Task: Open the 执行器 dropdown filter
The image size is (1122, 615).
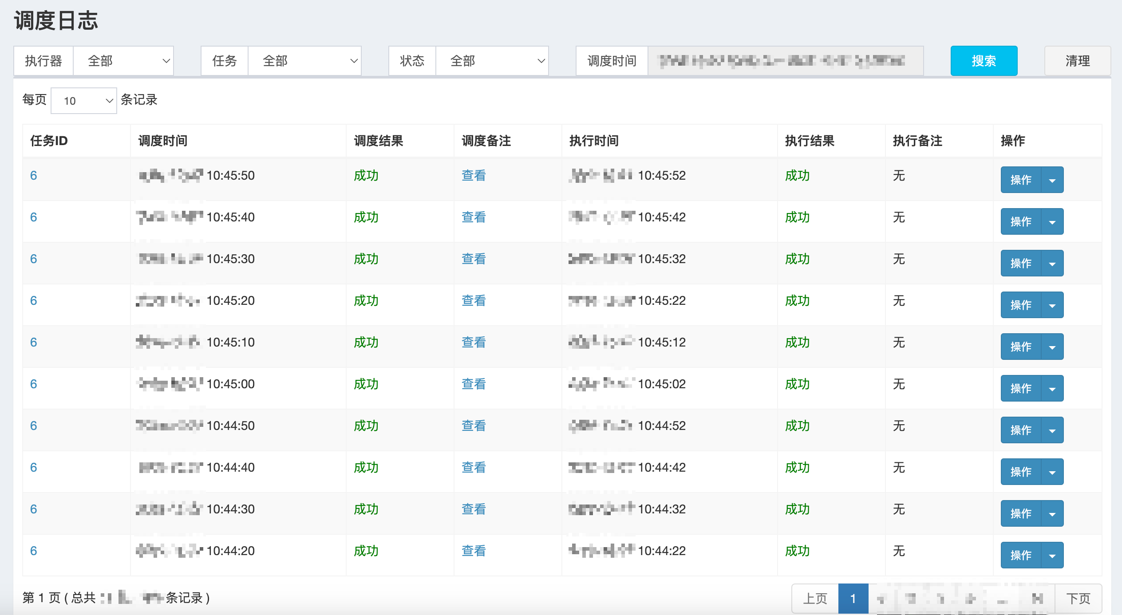Action: (123, 61)
